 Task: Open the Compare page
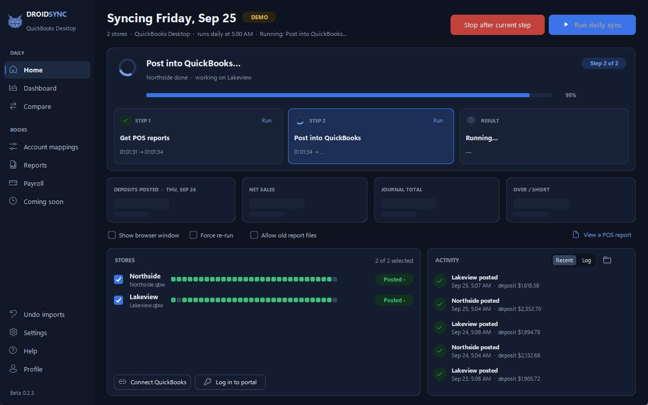47,106
